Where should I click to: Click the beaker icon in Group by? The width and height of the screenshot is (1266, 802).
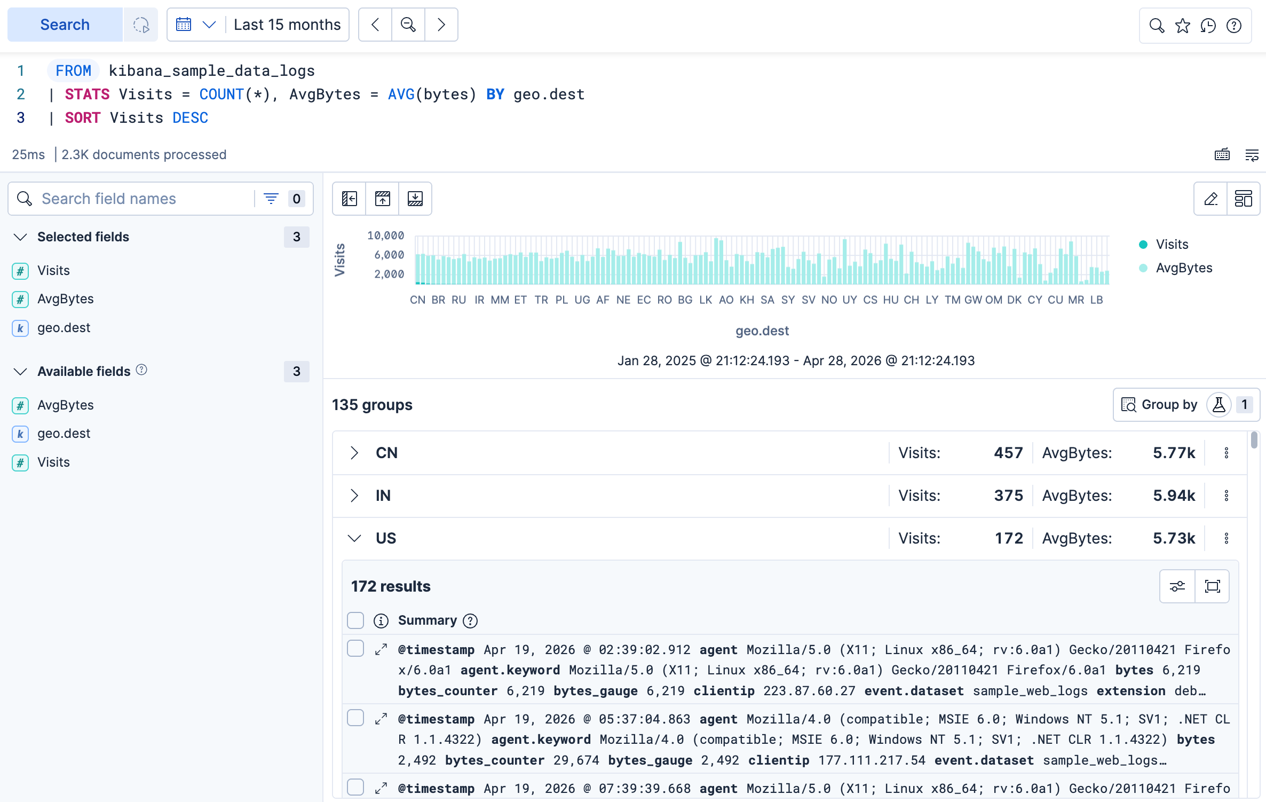[x=1219, y=405]
